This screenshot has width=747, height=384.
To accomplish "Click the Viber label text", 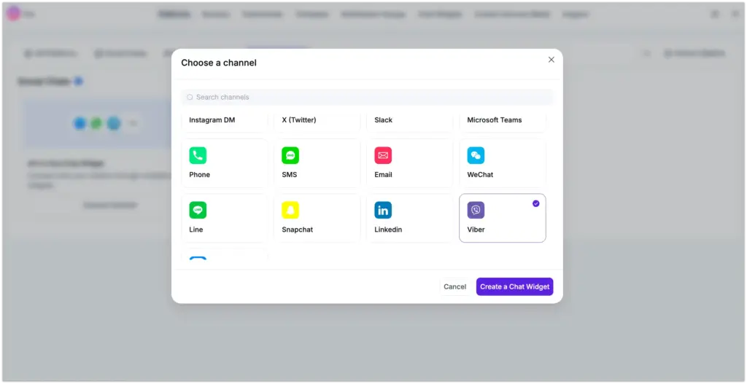I will 476,230.
